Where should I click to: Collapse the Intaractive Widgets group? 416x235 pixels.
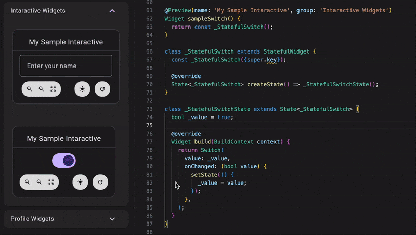112,11
